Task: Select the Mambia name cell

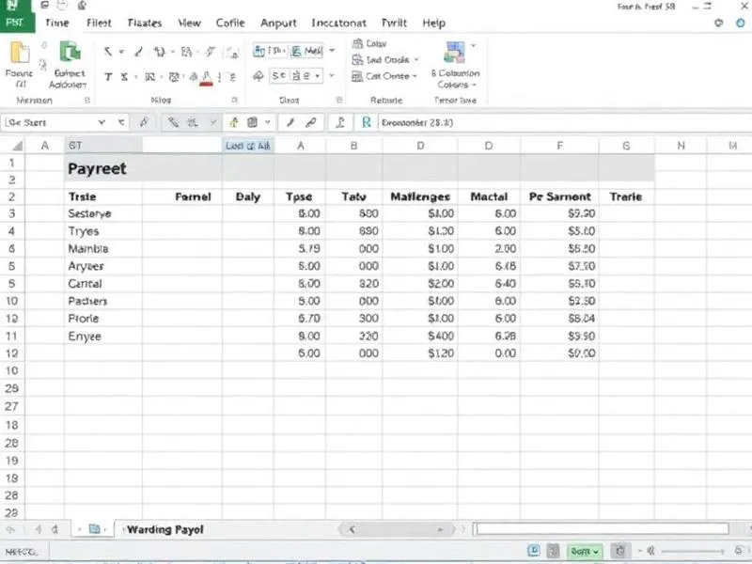Action: [x=103, y=248]
